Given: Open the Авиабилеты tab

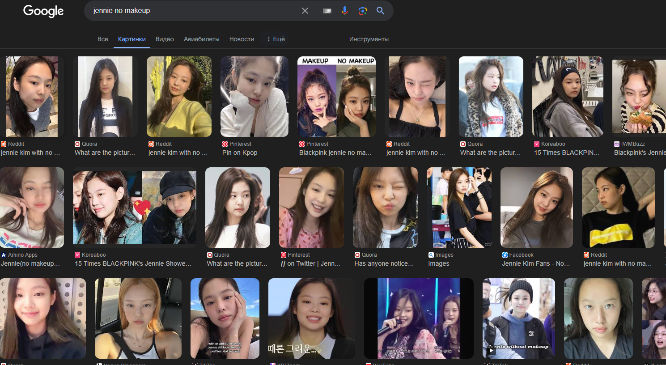Looking at the screenshot, I should 201,39.
